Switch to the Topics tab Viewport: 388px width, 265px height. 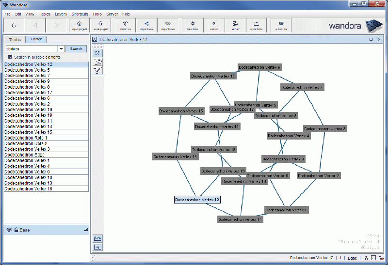(x=15, y=39)
